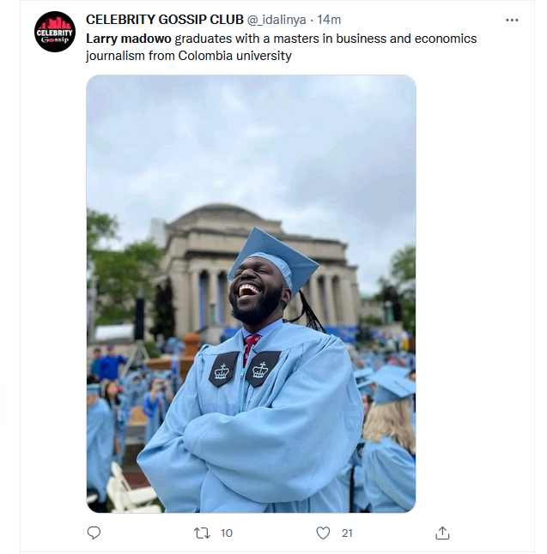The image size is (547, 554).
Task: Retweet using the arrows icon
Action: (202, 533)
